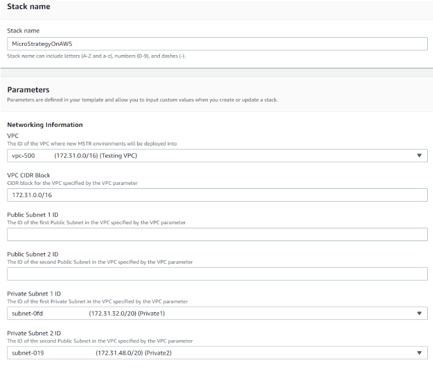Click the 'Public Subnet 2 ID' label
Viewport: 433px width, 368px height.
click(32, 254)
